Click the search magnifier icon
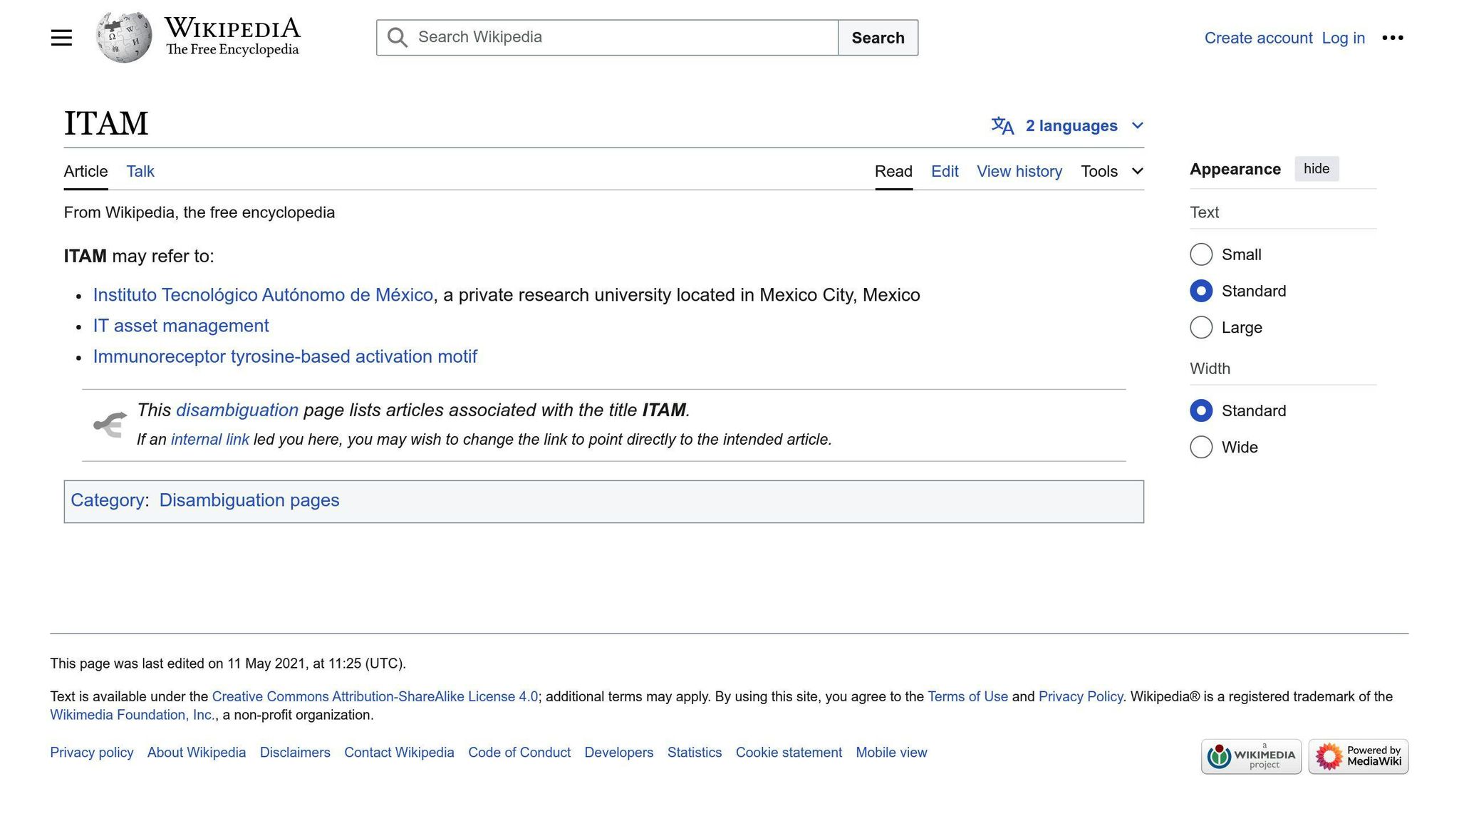This screenshot has height=821, width=1459. tap(398, 38)
